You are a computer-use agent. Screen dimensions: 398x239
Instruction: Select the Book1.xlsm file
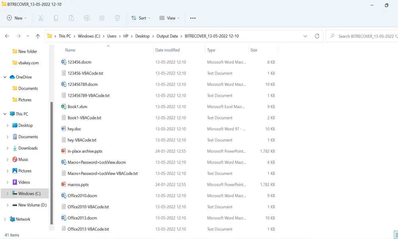(x=77, y=107)
